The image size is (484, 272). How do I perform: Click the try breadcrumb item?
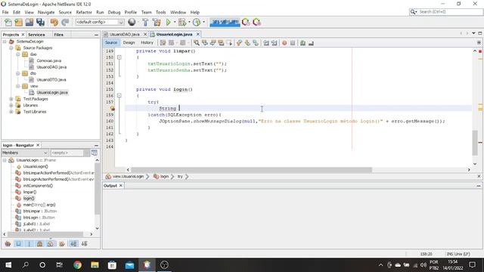(x=180, y=177)
